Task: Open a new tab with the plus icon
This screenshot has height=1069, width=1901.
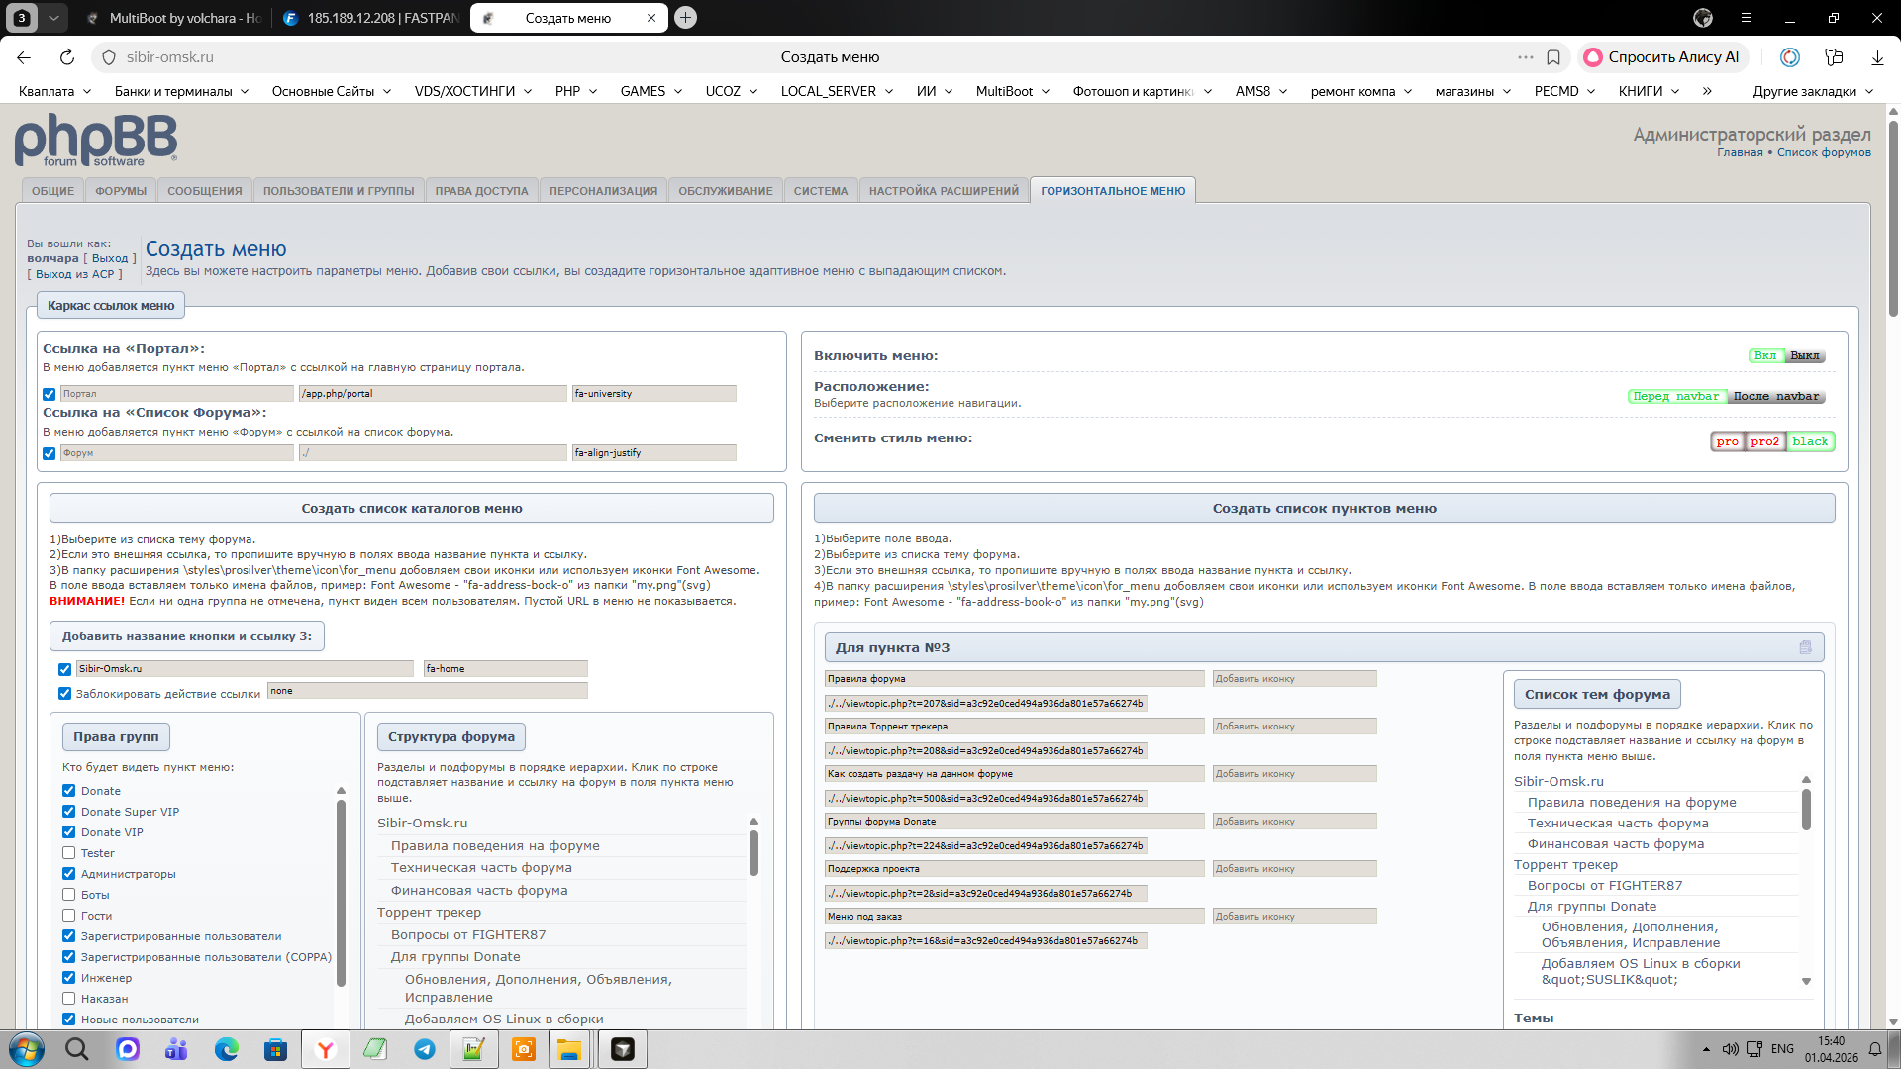Action: [x=685, y=18]
